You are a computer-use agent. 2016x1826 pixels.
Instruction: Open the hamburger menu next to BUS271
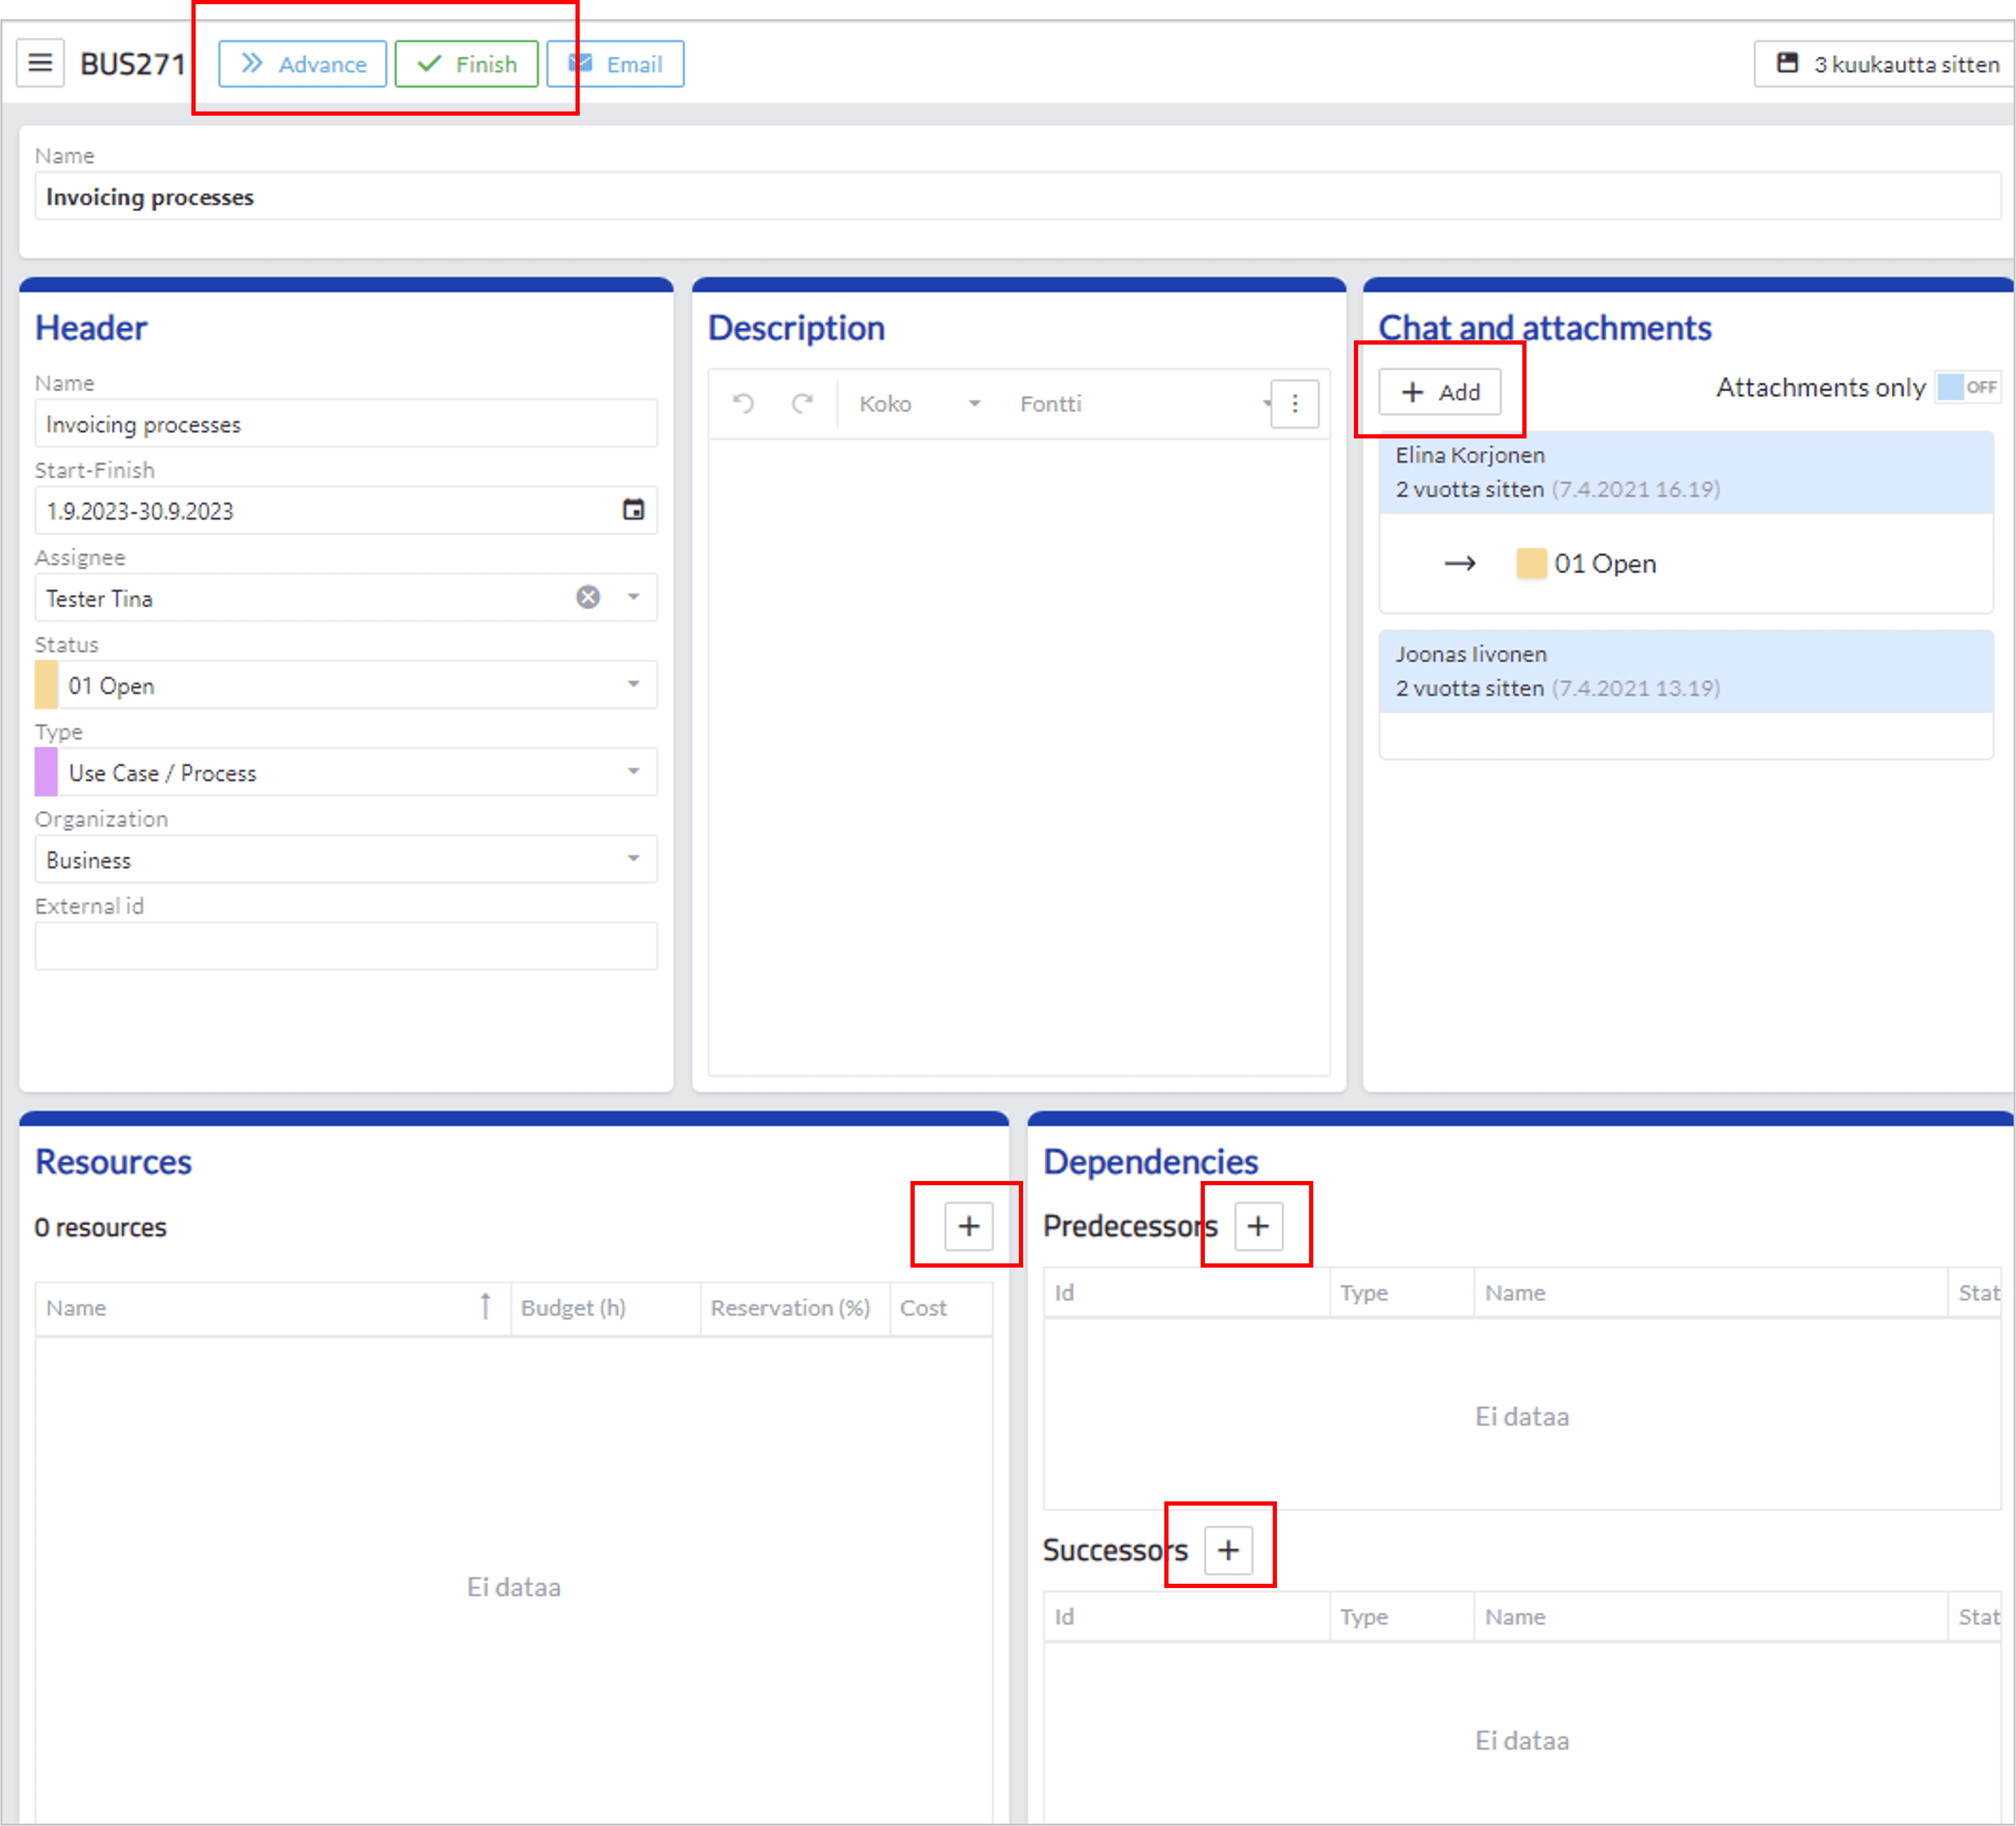40,63
